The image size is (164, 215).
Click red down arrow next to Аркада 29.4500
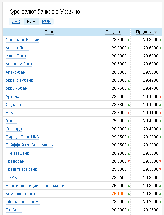[160, 97]
